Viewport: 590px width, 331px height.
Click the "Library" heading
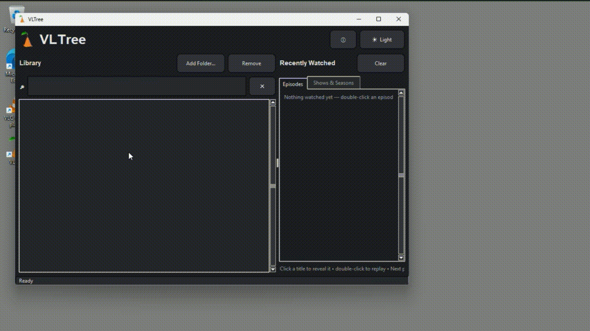point(30,63)
